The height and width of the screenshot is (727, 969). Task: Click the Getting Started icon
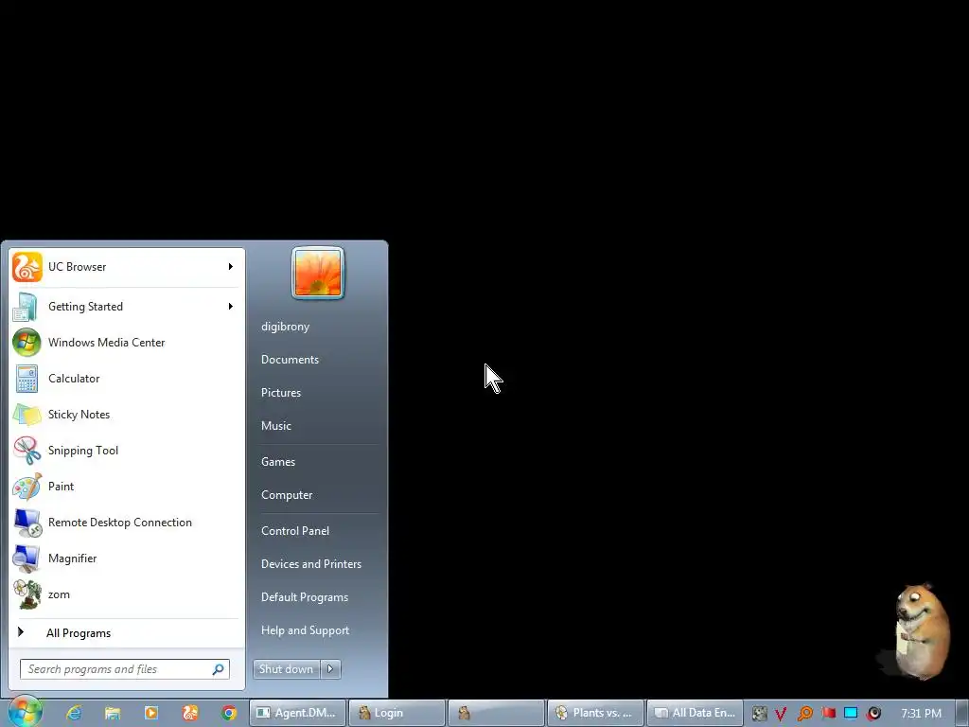[26, 307]
